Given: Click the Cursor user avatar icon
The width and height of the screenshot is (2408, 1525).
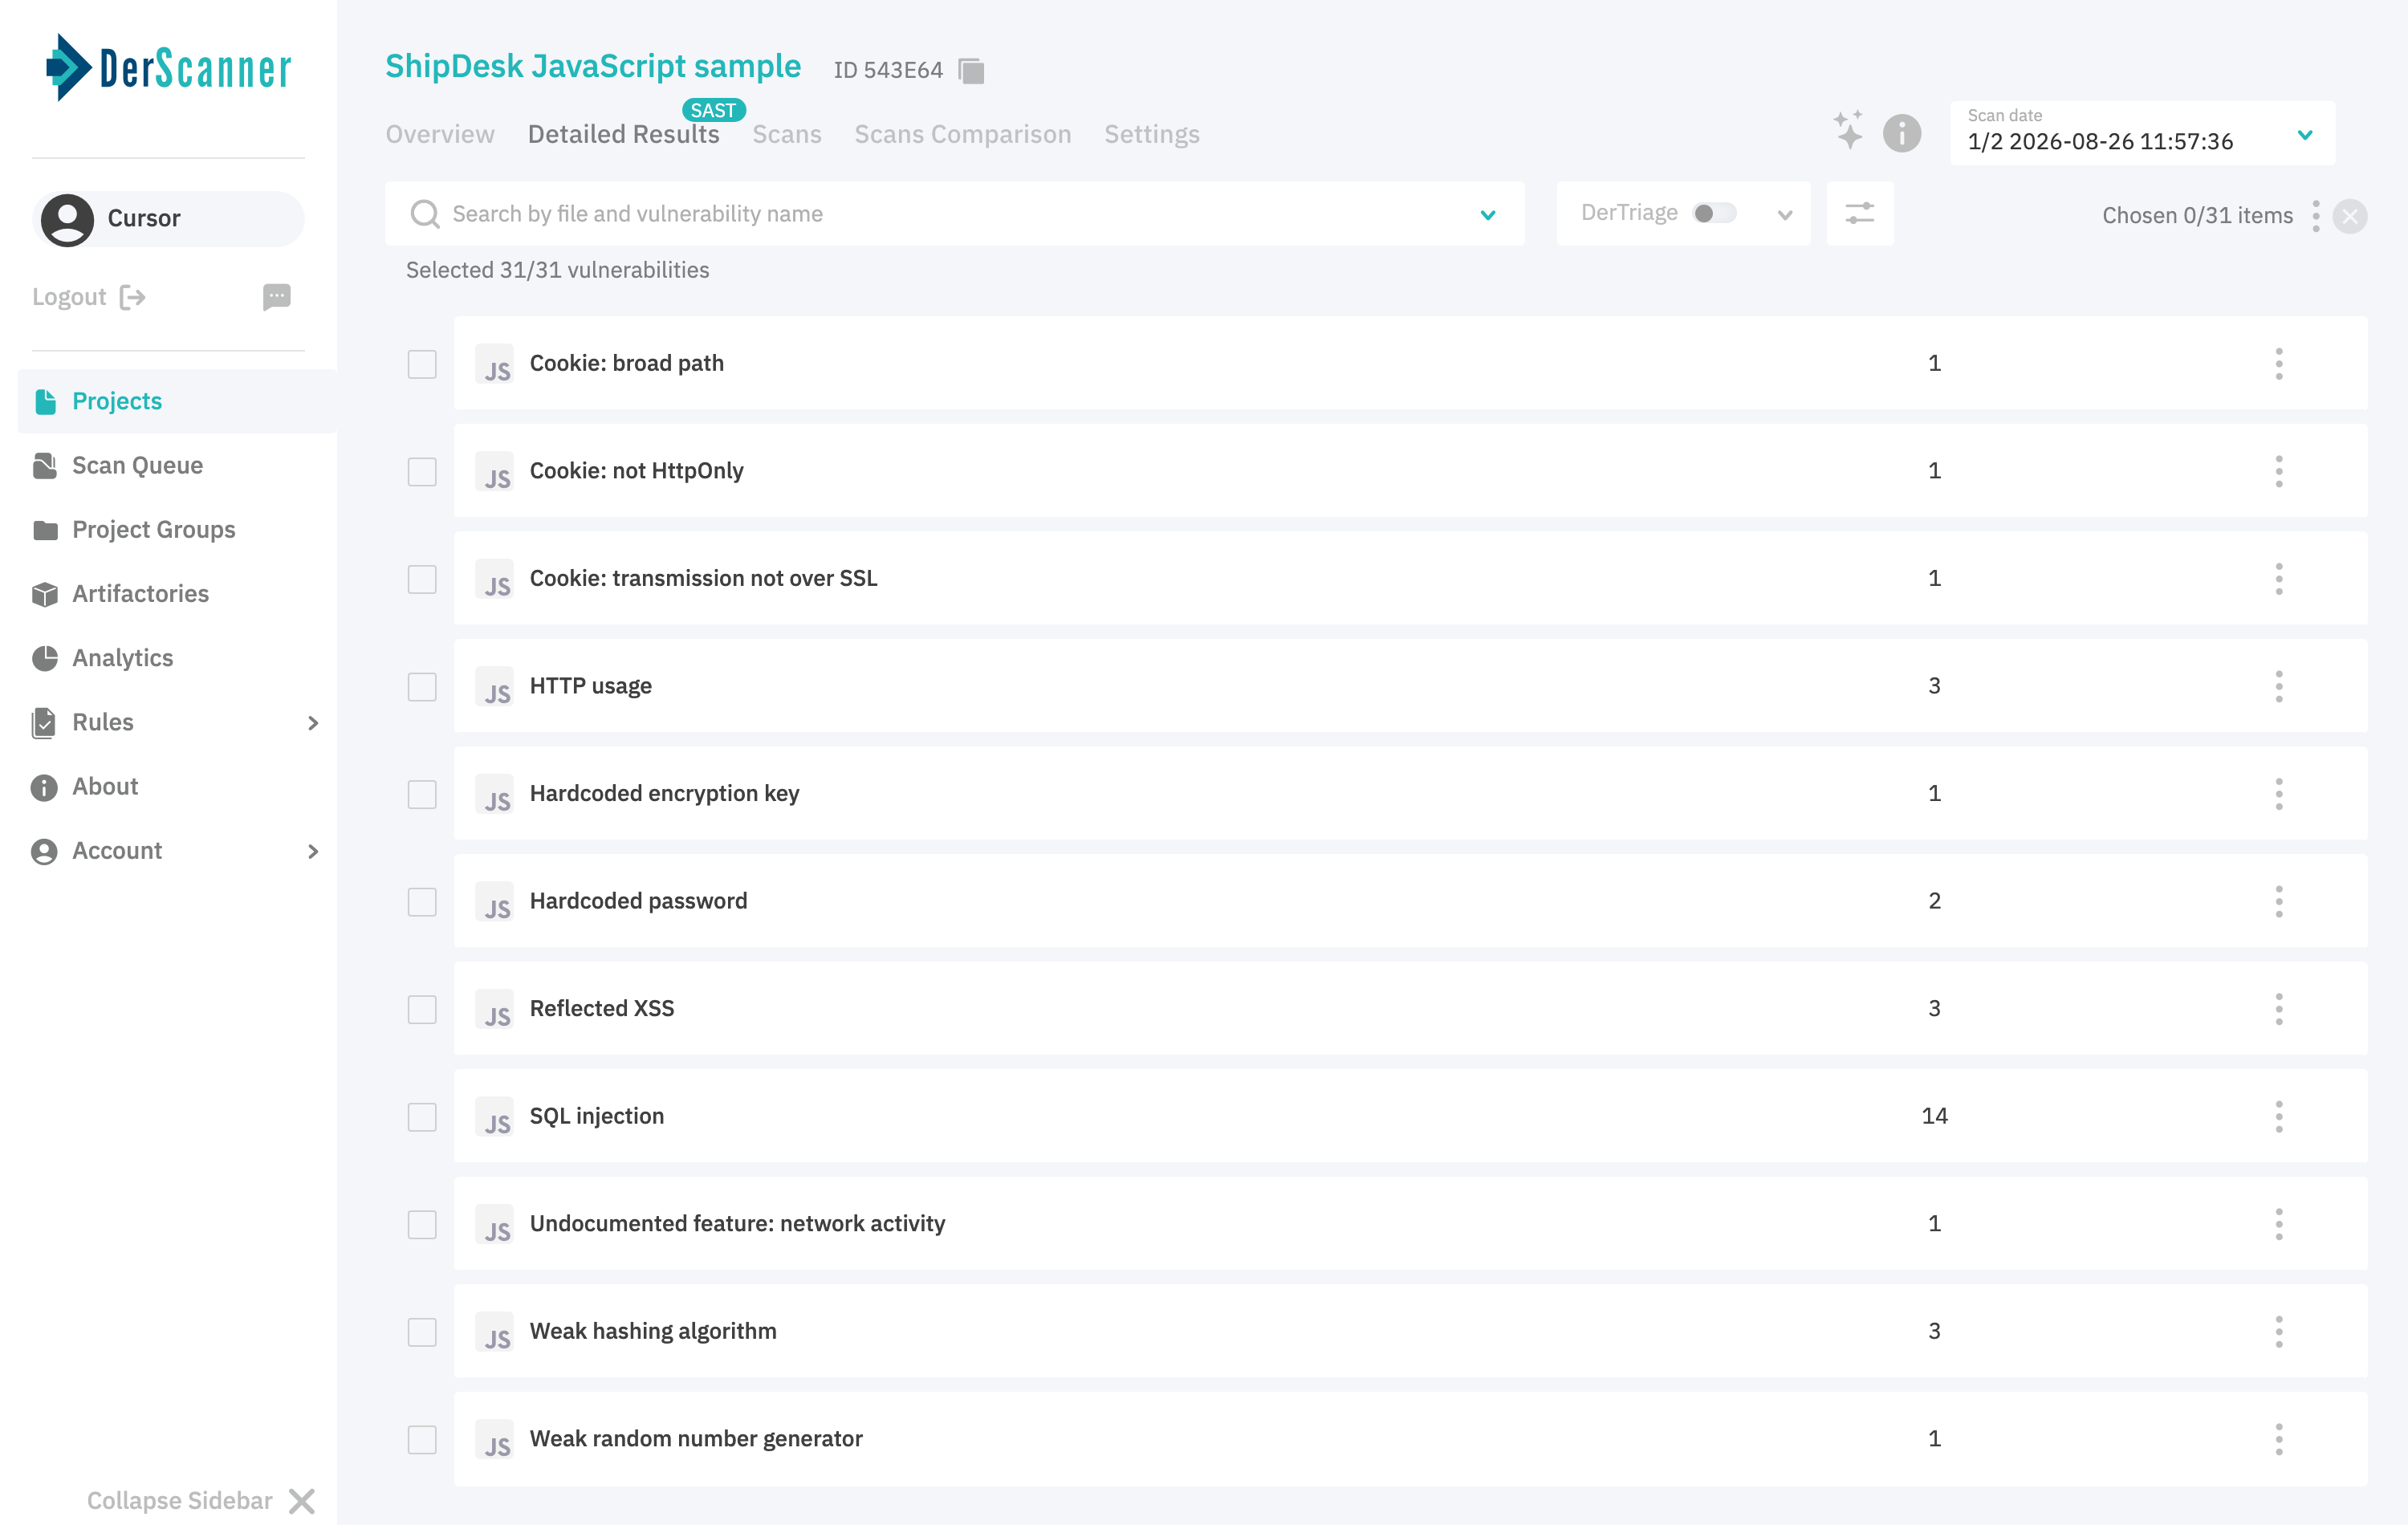Looking at the screenshot, I should (67, 219).
